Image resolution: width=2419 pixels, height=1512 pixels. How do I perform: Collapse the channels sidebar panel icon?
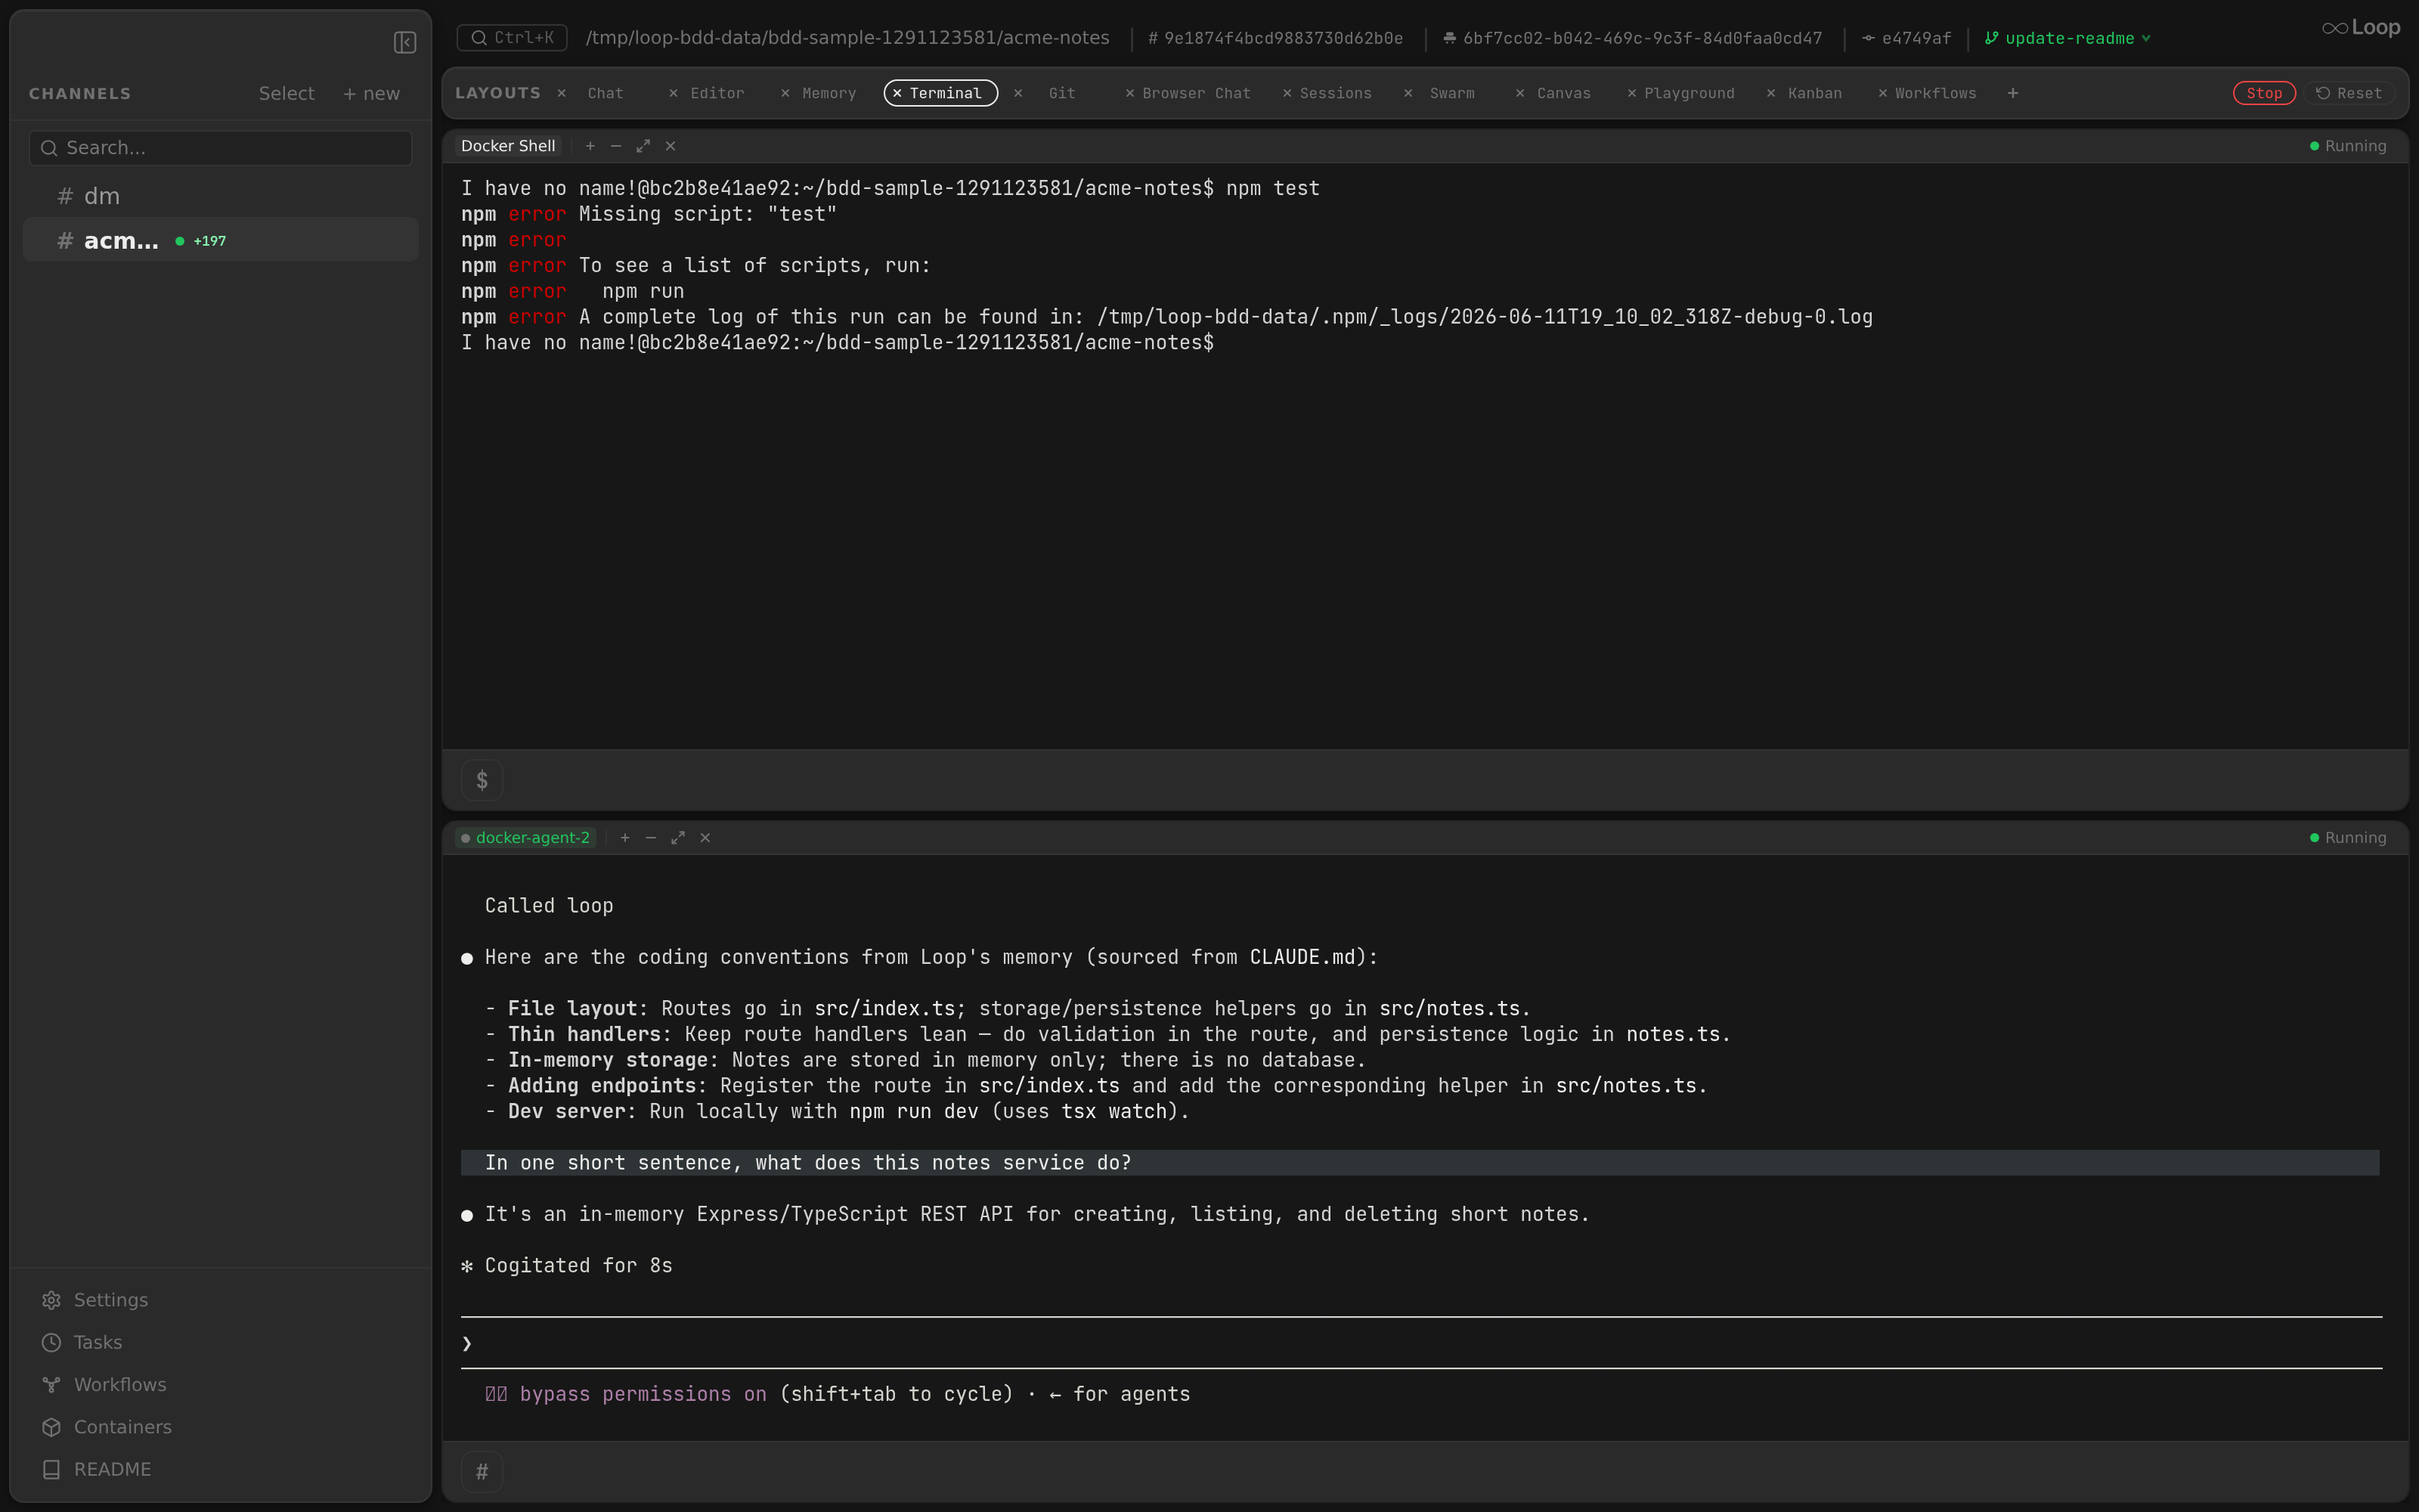pos(405,42)
